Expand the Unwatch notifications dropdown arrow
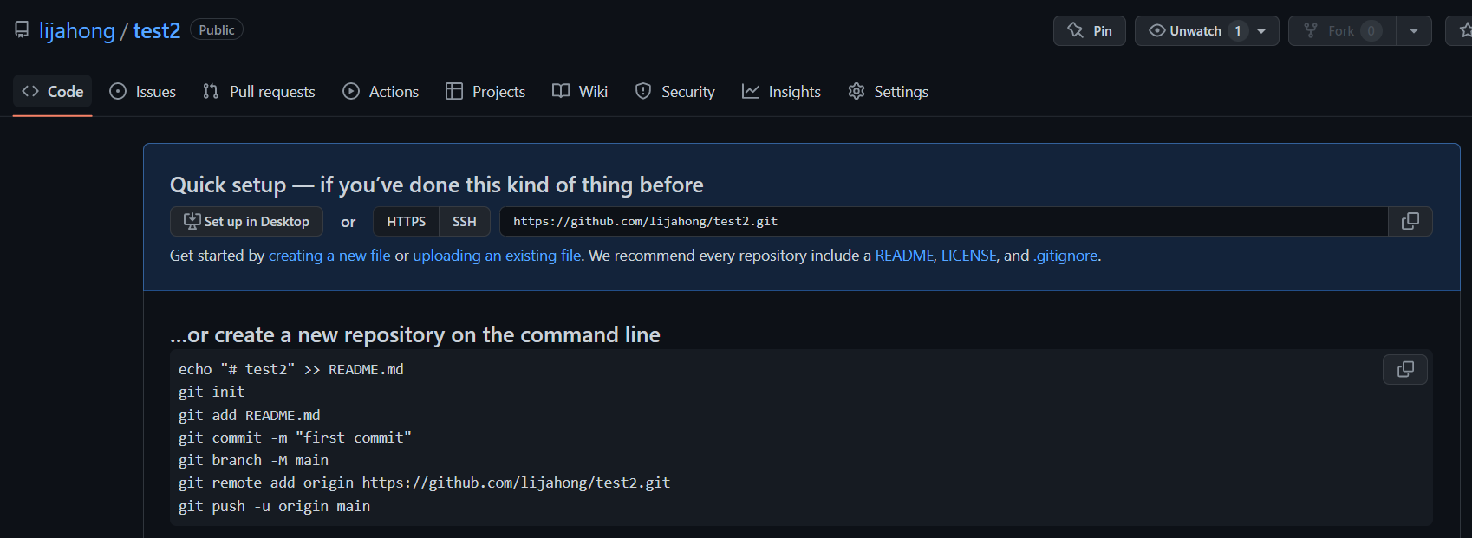The image size is (1472, 538). pos(1262,30)
